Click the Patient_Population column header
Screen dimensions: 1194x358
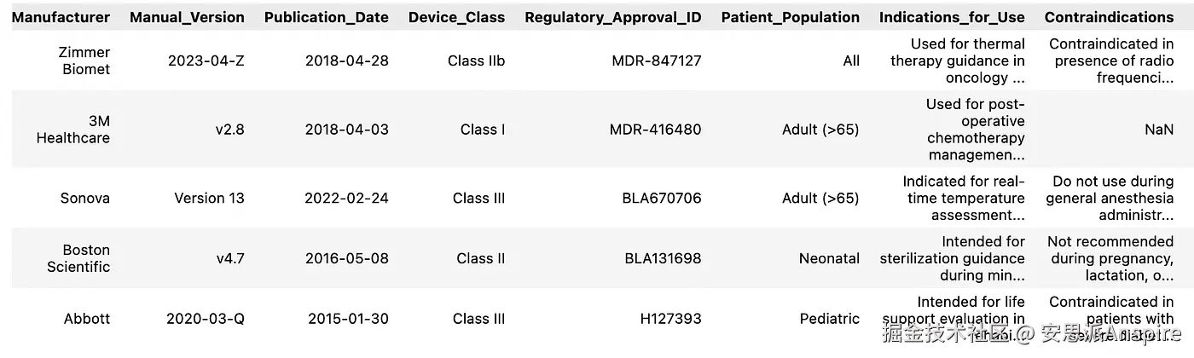click(x=790, y=17)
